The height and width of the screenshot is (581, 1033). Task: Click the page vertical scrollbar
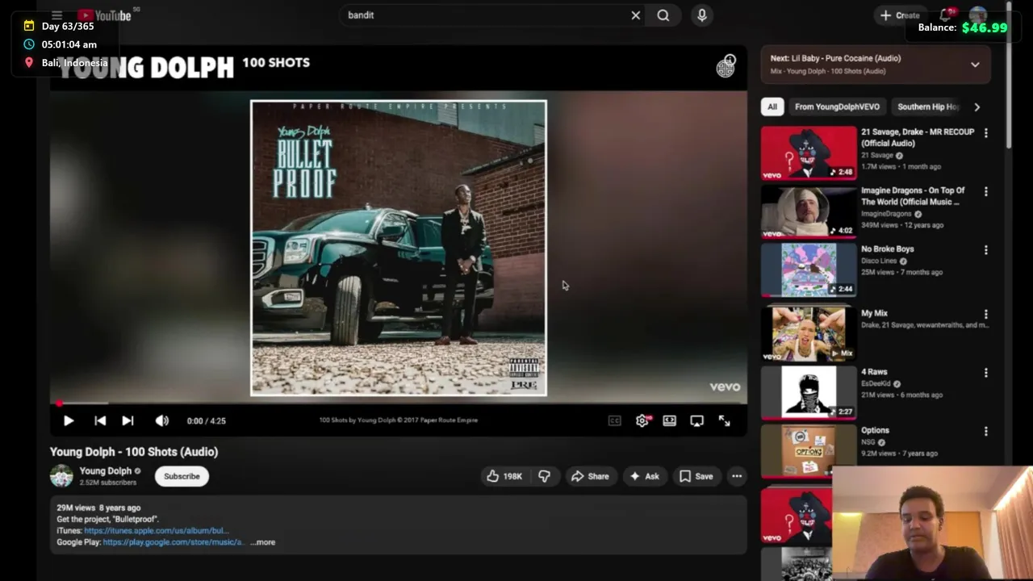[x=1010, y=77]
